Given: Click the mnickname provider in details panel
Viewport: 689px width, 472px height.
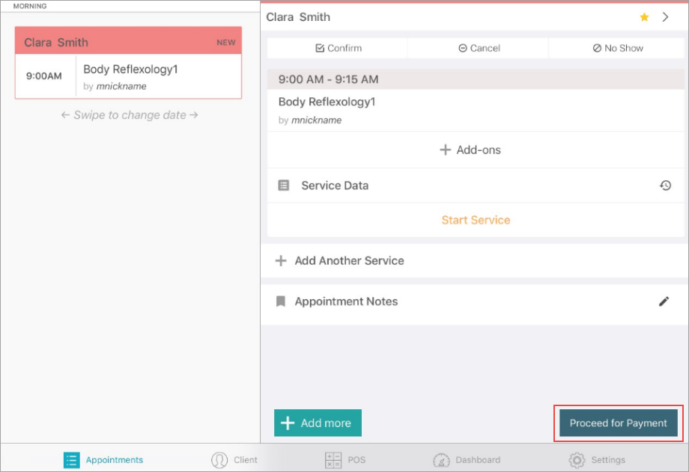Looking at the screenshot, I should pyautogui.click(x=316, y=120).
